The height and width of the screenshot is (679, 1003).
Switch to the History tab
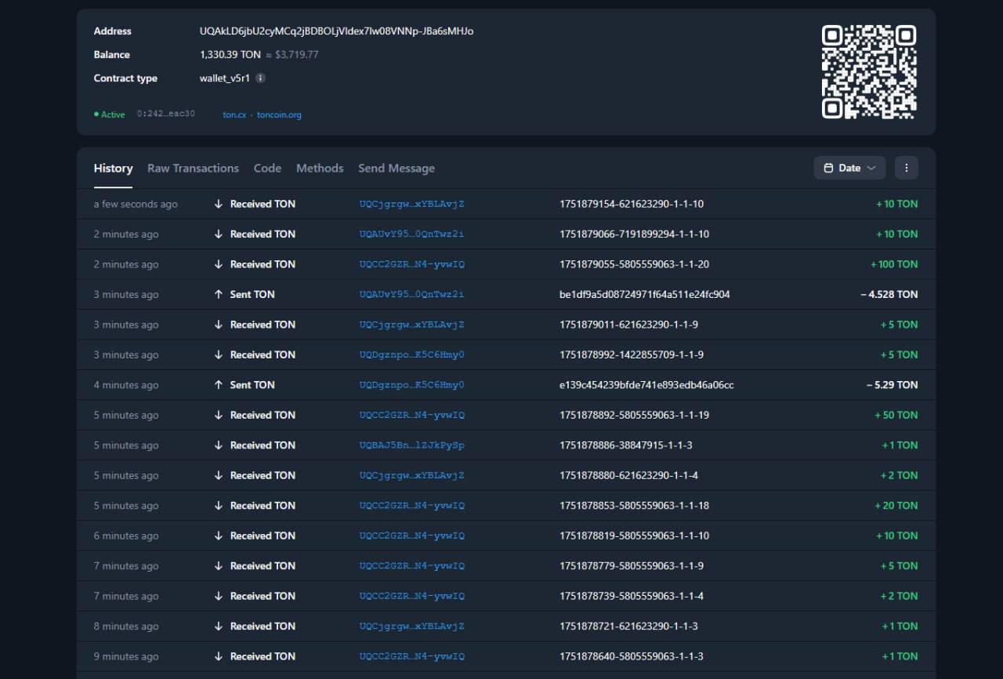113,168
